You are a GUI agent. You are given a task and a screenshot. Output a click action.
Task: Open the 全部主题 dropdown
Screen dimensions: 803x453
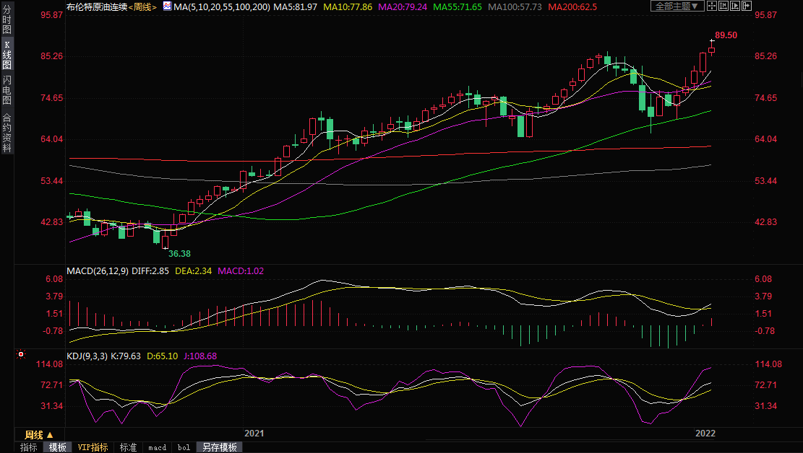677,6
